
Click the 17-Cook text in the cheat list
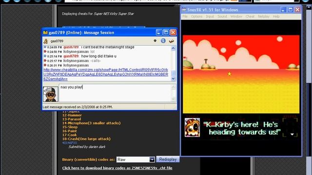(69, 135)
